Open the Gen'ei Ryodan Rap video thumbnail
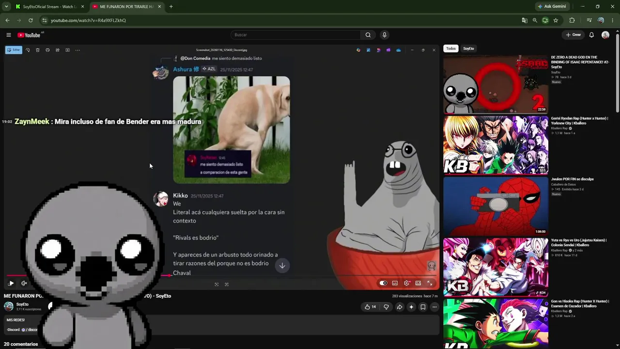 [x=496, y=145]
